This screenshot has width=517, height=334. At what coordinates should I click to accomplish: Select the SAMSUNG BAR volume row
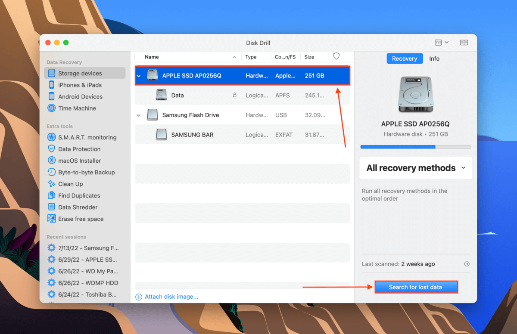click(x=242, y=135)
